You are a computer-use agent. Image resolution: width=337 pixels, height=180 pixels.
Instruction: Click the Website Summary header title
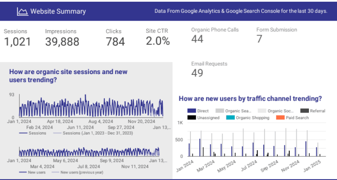pos(58,12)
